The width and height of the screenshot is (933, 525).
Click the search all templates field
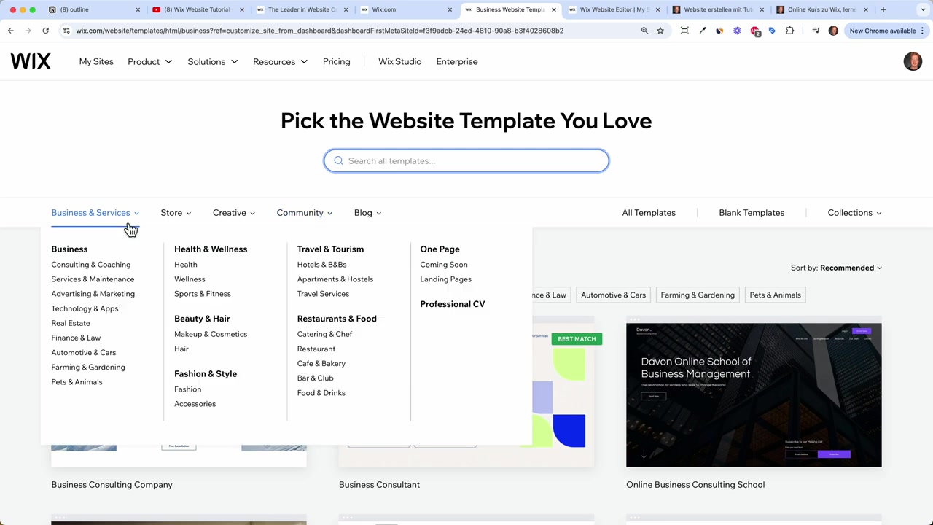point(466,160)
